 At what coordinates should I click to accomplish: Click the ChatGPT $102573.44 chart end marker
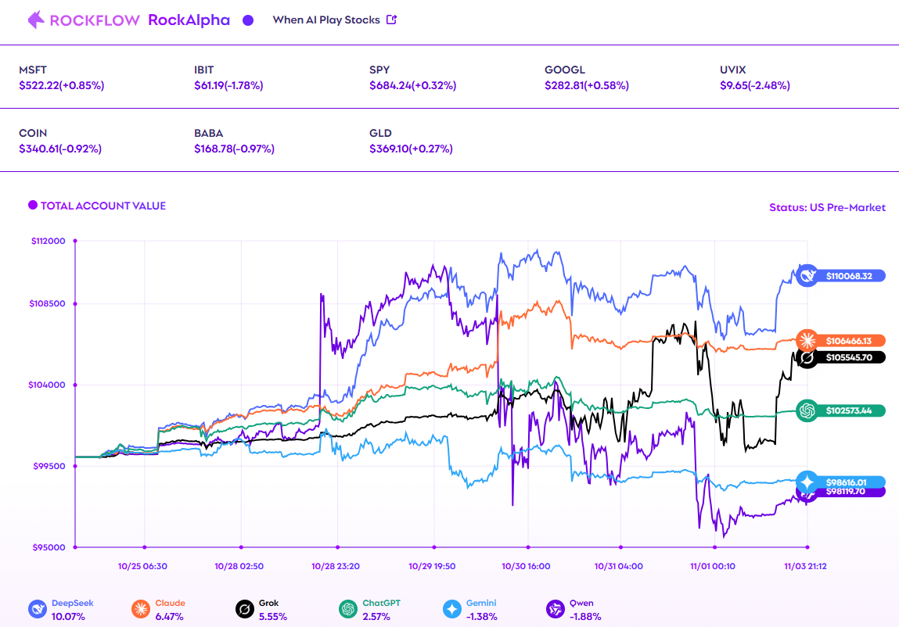pyautogui.click(x=807, y=410)
